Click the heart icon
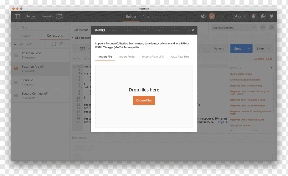 271,16
